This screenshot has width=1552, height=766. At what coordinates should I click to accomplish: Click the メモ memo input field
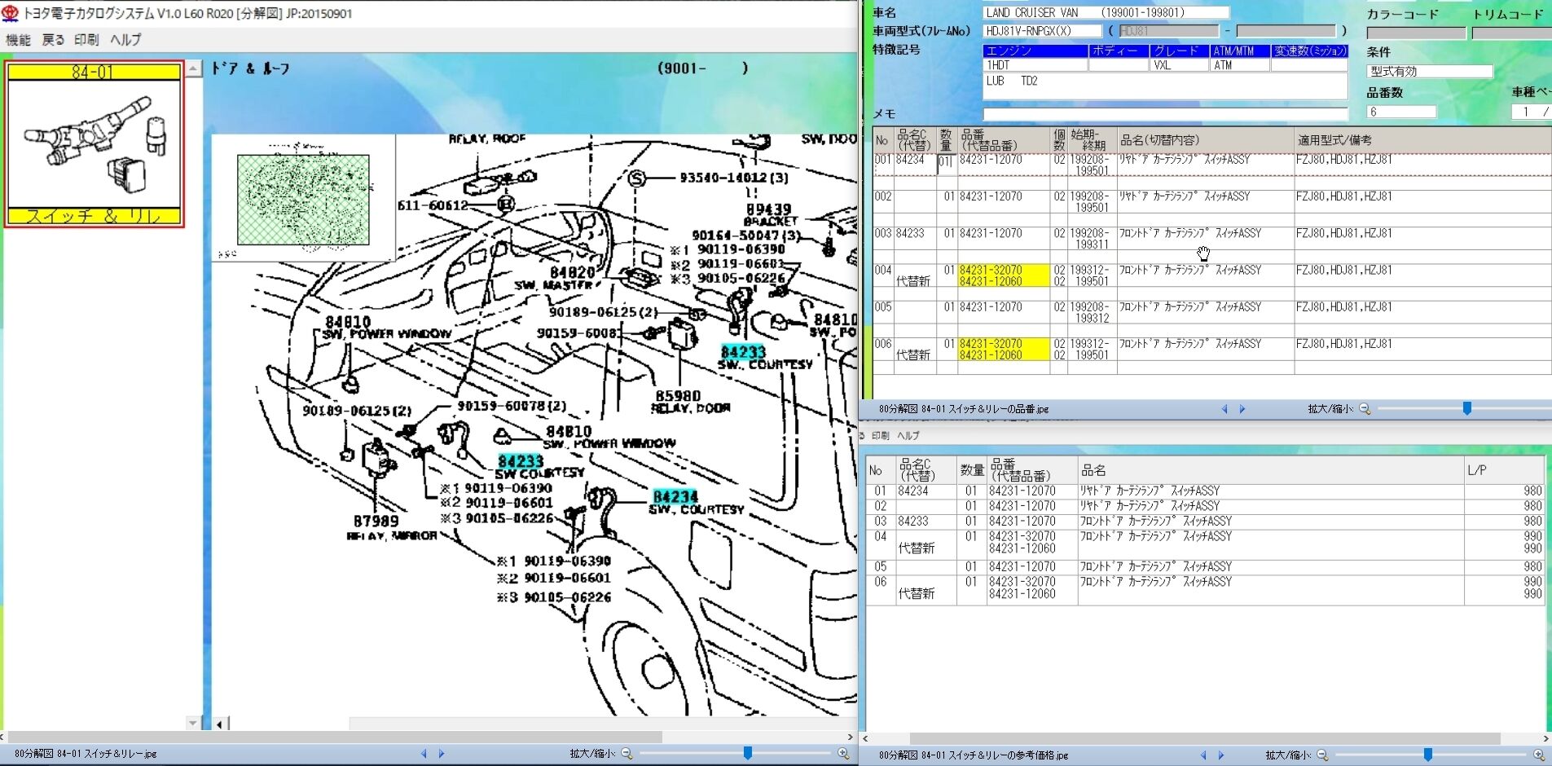coord(1165,114)
